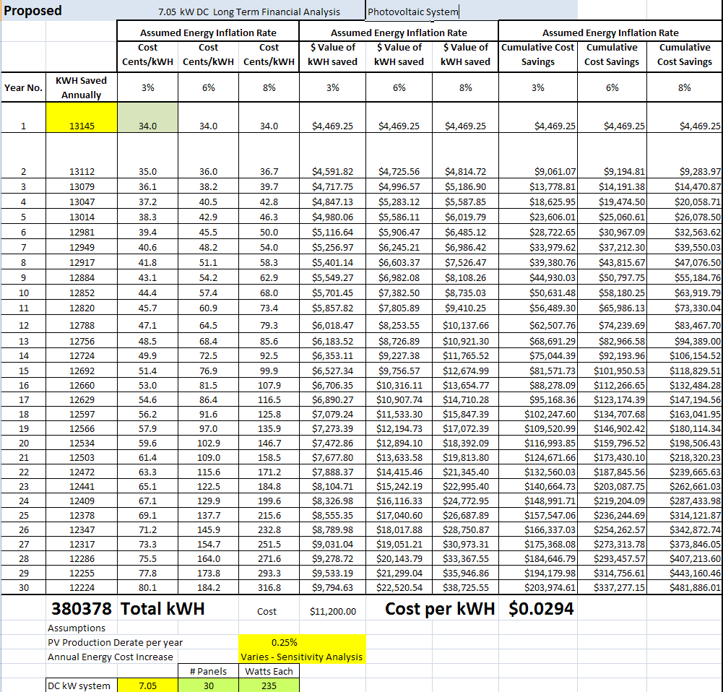This screenshot has width=723, height=692.
Task: Click the 50.0 cents cell in year 6
Action: pos(269,232)
